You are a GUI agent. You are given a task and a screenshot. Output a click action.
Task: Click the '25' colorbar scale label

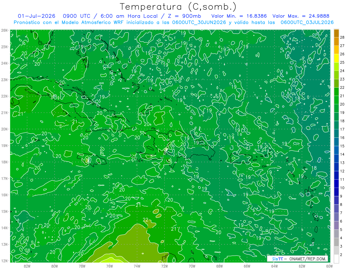pyautogui.click(x=342, y=62)
